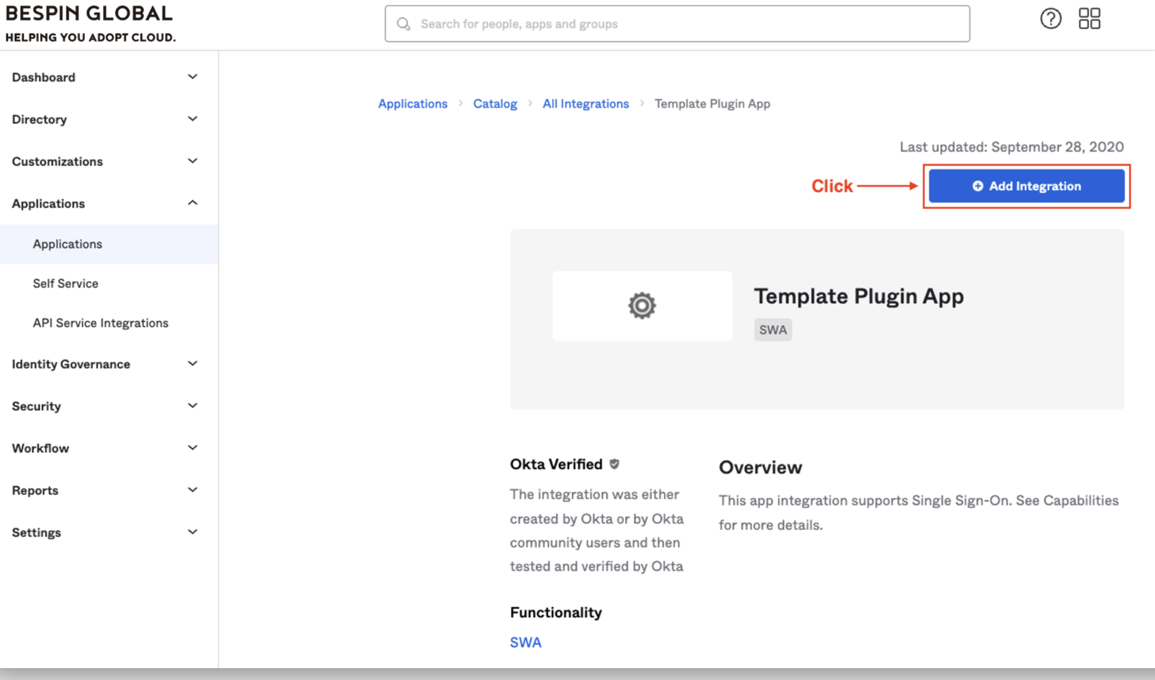Viewport: 1155px width, 680px height.
Task: Expand the Dashboard menu chevron
Action: (192, 77)
